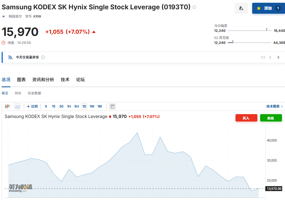Switch chart interval to 5H

click(77, 106)
